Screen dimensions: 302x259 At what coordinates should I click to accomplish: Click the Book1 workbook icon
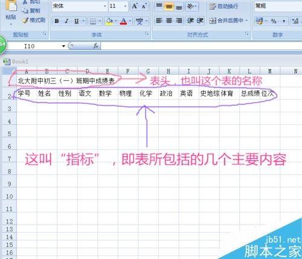tap(7, 62)
